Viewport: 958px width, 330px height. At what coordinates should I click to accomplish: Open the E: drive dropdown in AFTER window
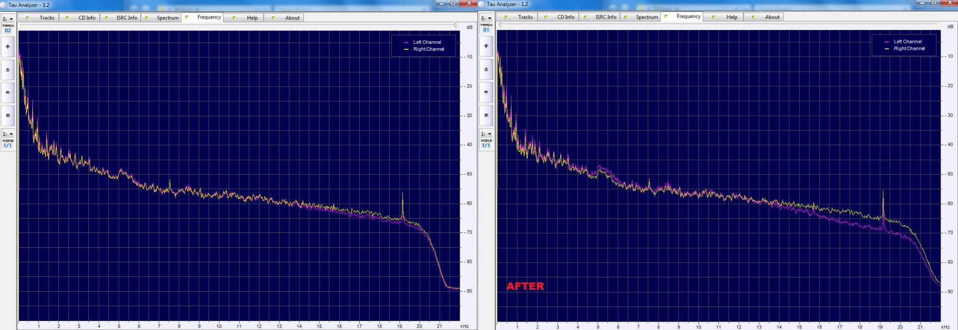pos(486,18)
